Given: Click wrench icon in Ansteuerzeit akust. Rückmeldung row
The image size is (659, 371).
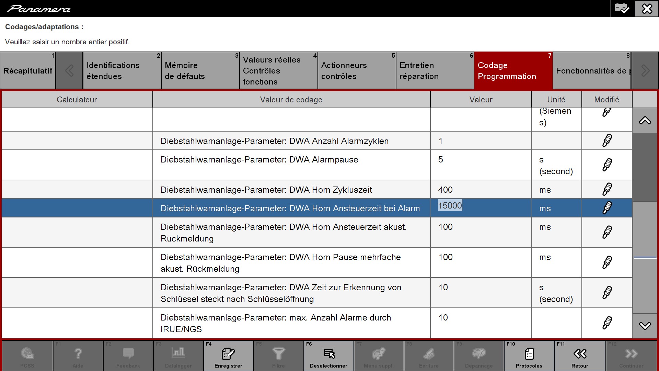Looking at the screenshot, I should [x=607, y=232].
